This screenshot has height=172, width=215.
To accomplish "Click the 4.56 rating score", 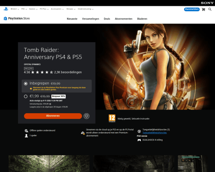I will (27, 72).
